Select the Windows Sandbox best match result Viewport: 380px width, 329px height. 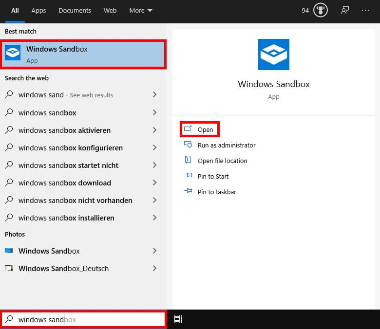click(x=83, y=54)
